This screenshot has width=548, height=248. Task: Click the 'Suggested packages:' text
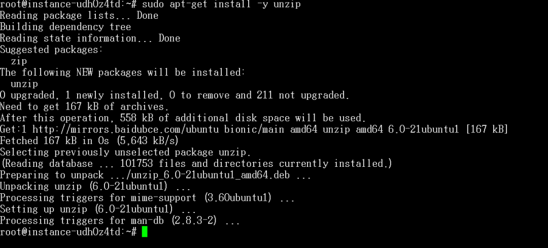point(52,50)
